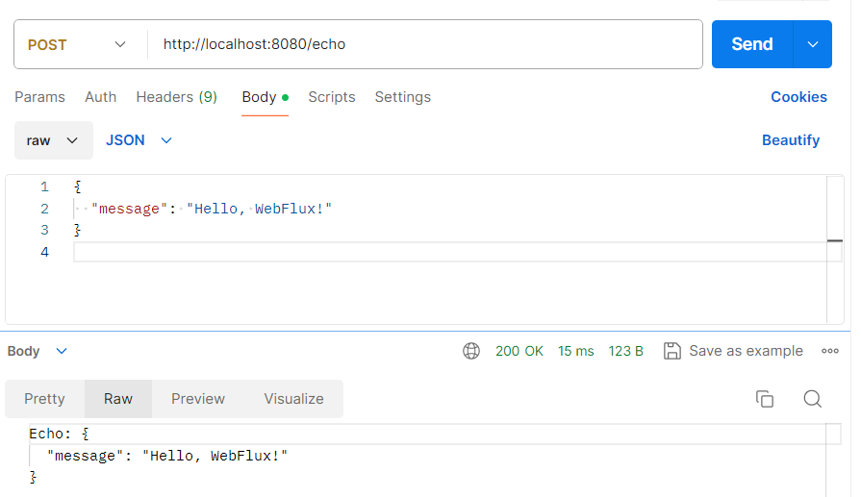The image size is (861, 497).
Task: Open the Cookies link
Action: pos(798,97)
